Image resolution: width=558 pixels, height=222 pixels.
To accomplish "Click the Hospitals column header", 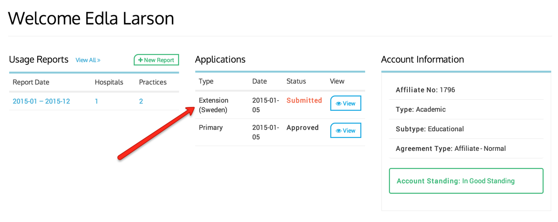I will [x=109, y=82].
